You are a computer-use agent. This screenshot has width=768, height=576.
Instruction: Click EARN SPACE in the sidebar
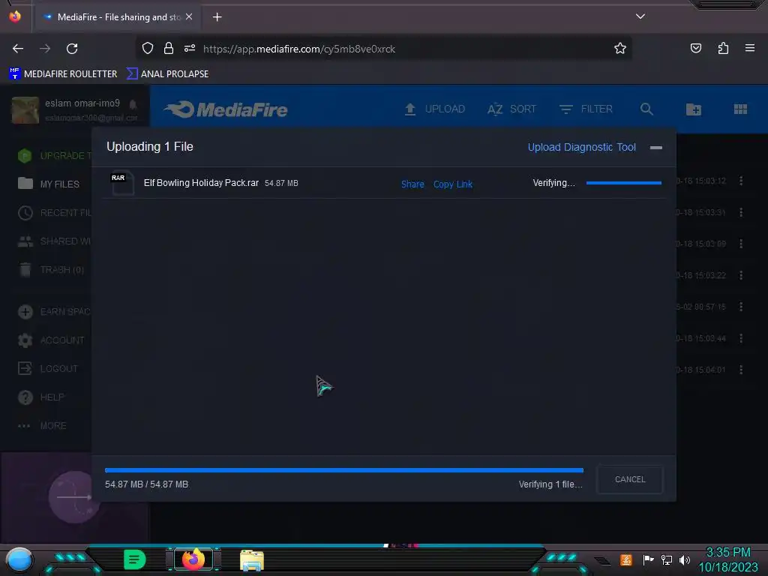click(x=54, y=311)
